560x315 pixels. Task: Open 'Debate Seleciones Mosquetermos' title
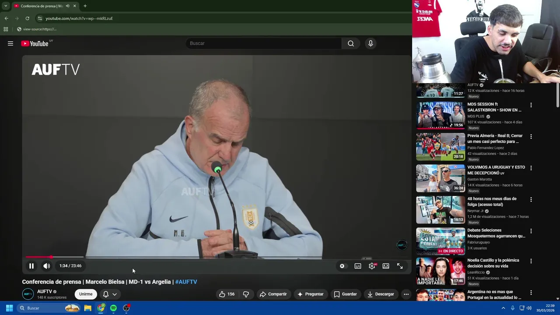coord(496,233)
